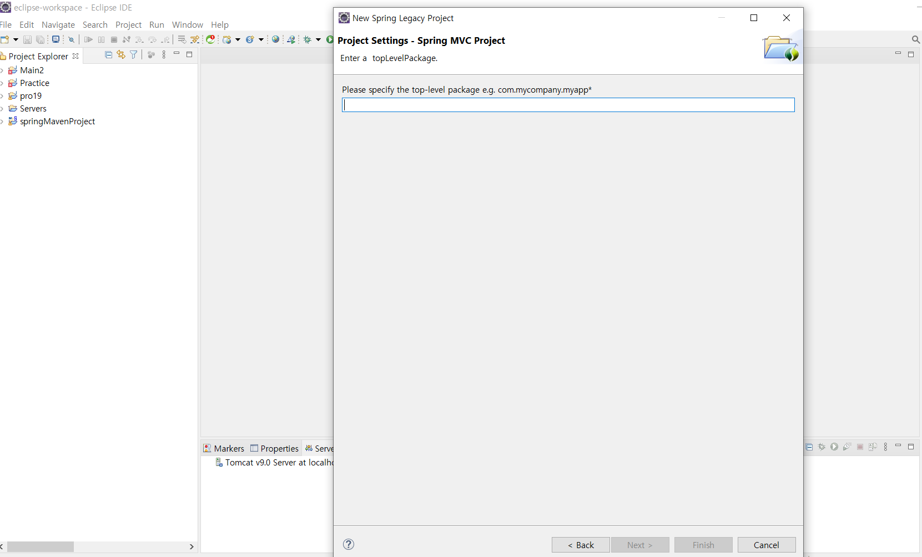The image size is (922, 557).
Task: Open the dropdown next to the web project icon
Action: click(238, 39)
